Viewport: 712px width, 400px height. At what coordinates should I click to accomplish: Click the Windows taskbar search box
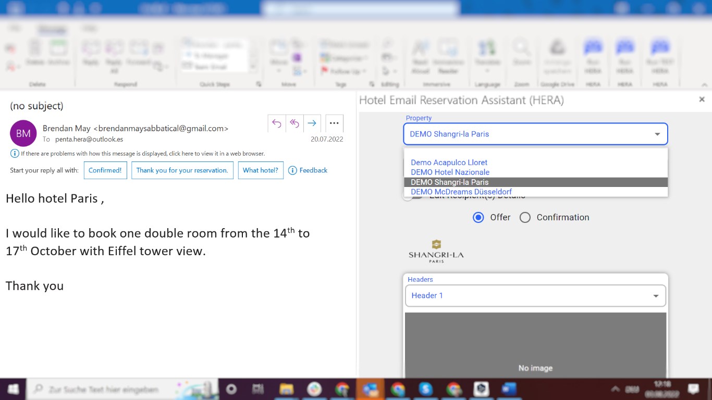(x=122, y=389)
